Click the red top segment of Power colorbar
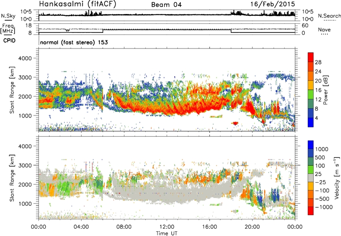 click(x=311, y=57)
